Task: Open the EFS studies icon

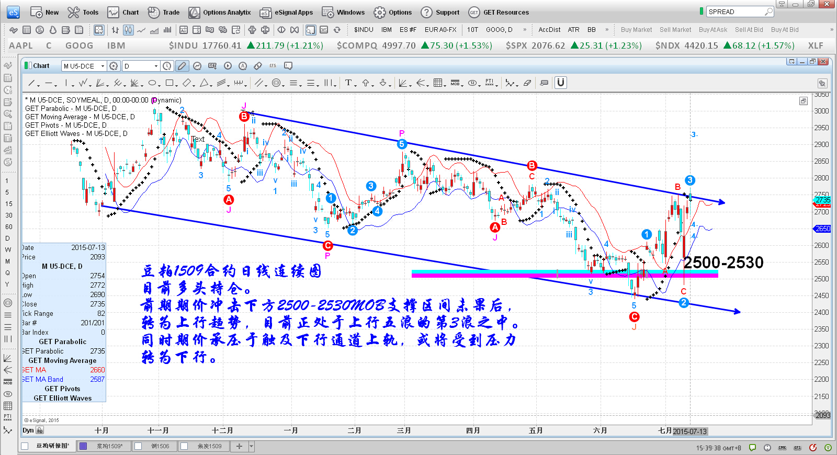Action: coord(273,66)
